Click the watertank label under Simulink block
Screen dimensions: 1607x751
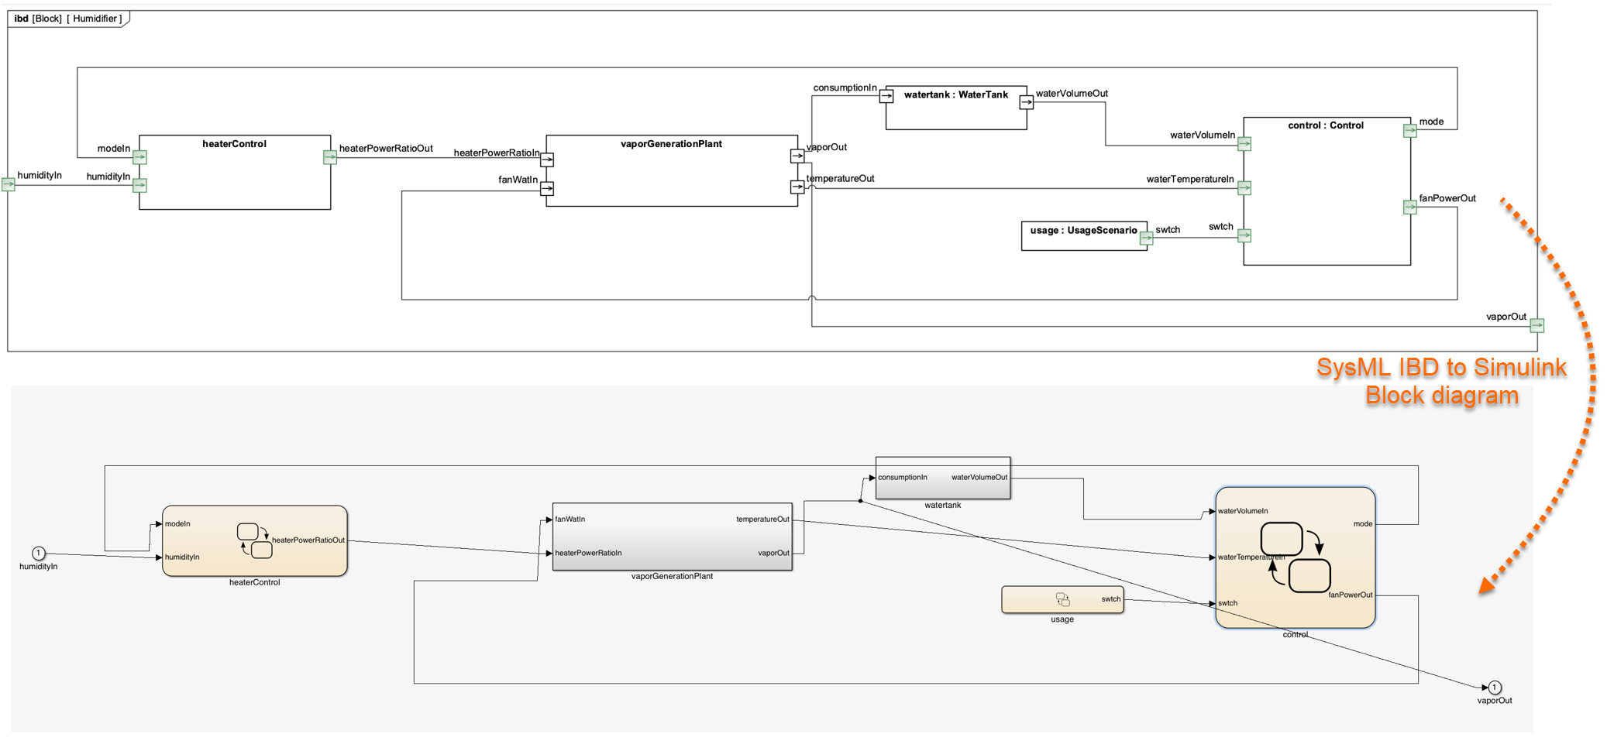(x=943, y=505)
